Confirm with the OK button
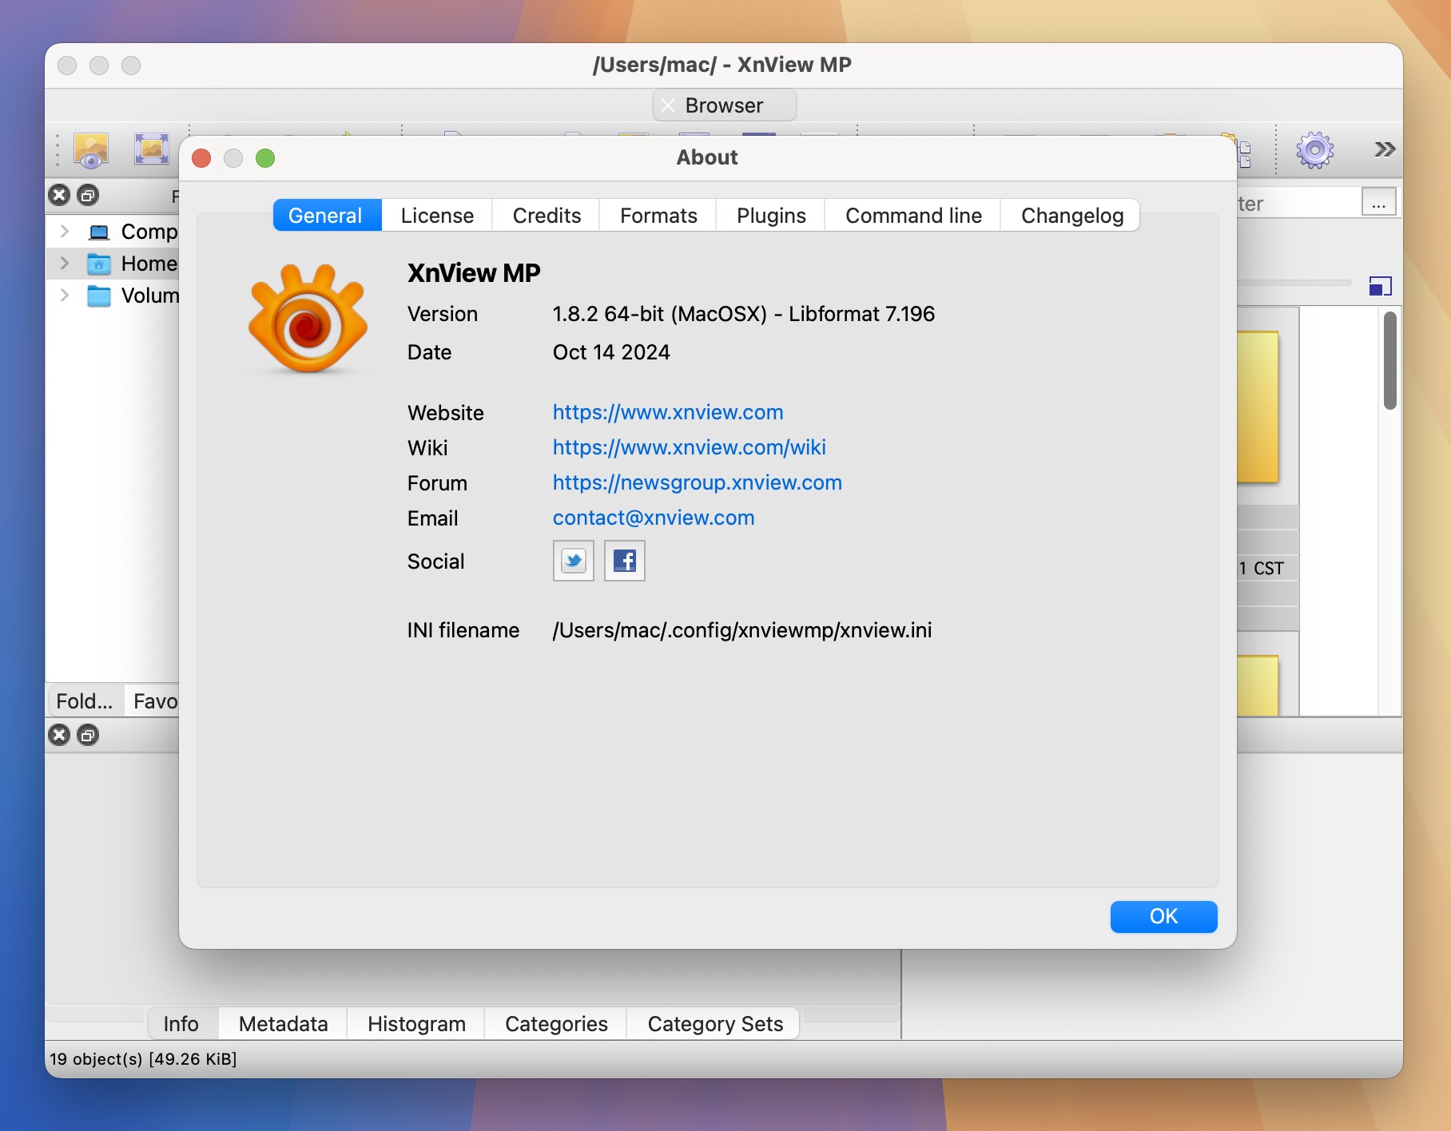Image resolution: width=1451 pixels, height=1131 pixels. 1163,916
